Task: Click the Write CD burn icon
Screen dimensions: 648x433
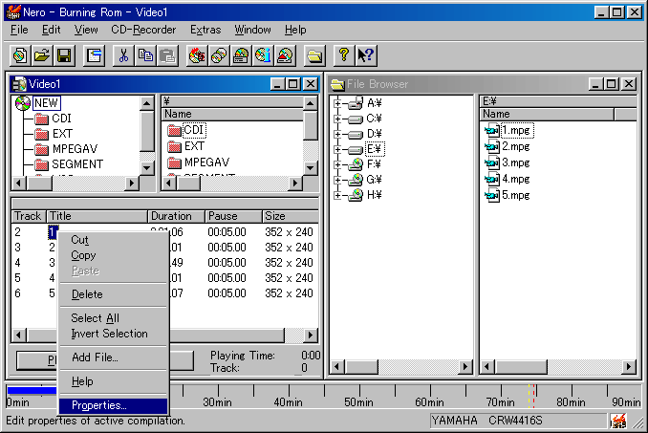Action: 197,55
